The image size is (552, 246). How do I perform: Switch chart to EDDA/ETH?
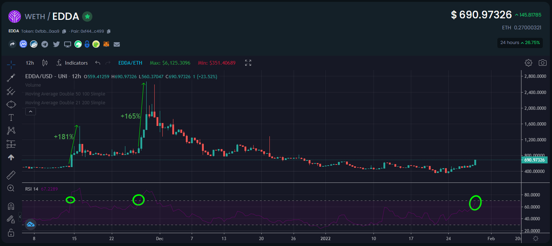[130, 63]
